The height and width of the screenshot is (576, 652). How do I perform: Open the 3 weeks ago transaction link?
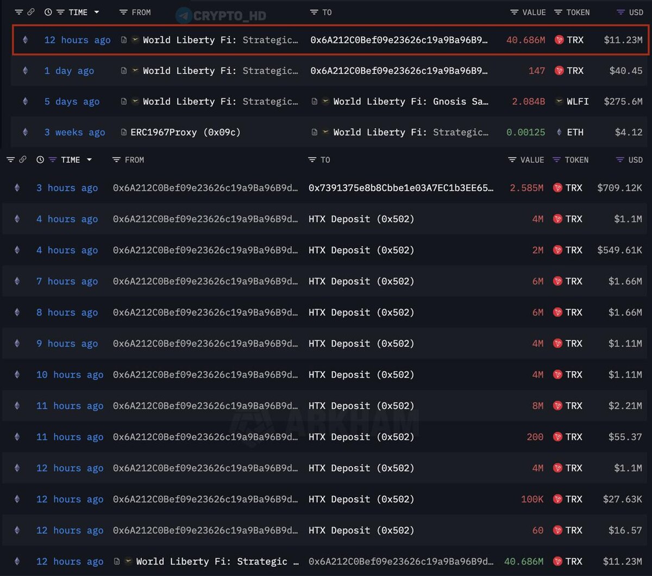point(74,132)
